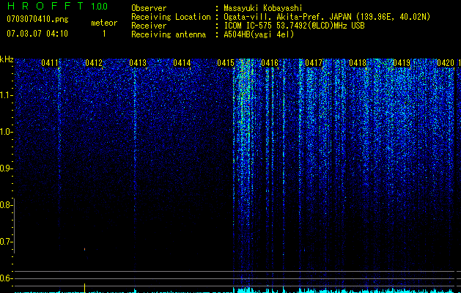Click the 0416 time marker
The width and height of the screenshot is (461, 293).
click(270, 63)
